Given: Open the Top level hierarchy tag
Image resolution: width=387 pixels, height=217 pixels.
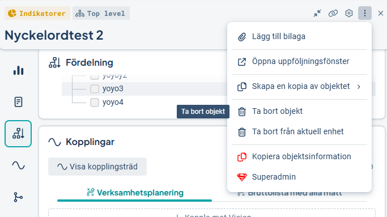Looking at the screenshot, I should tap(101, 14).
